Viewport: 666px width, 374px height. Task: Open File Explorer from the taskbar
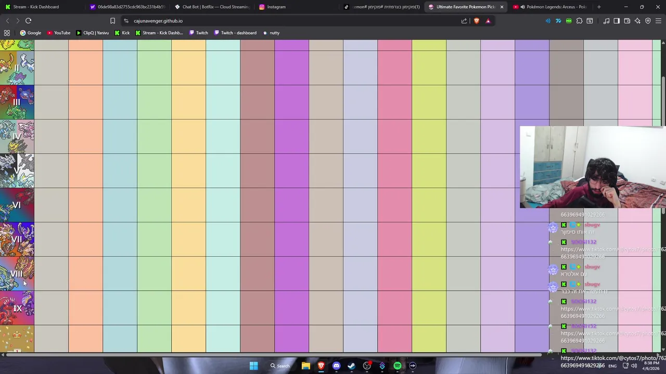point(306,366)
